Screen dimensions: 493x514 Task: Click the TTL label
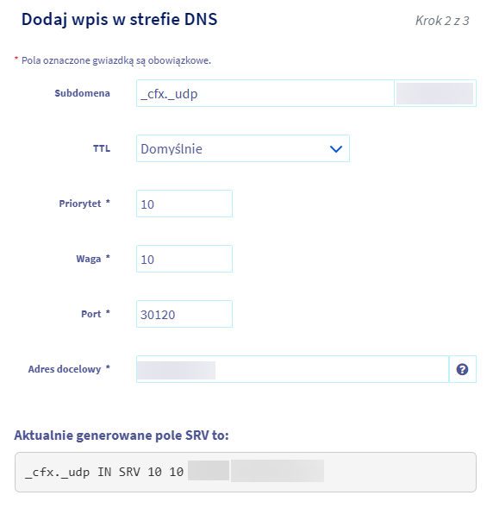[x=102, y=148]
